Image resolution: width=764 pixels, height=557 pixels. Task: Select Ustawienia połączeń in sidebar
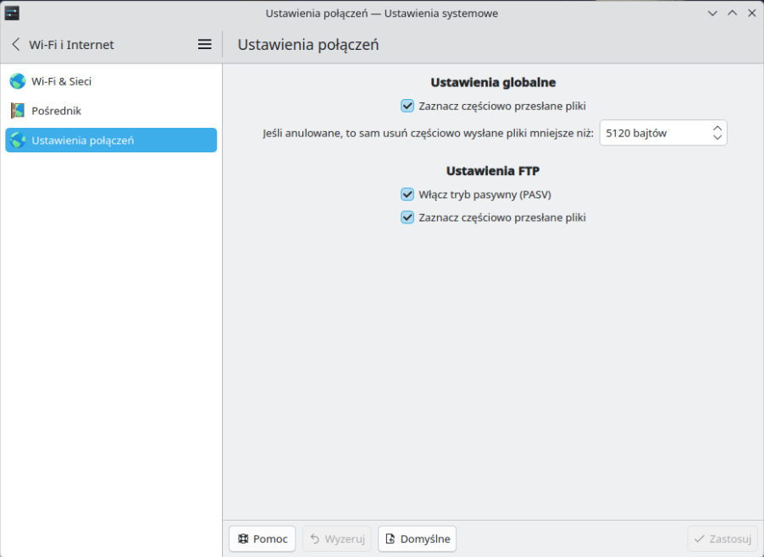click(82, 141)
